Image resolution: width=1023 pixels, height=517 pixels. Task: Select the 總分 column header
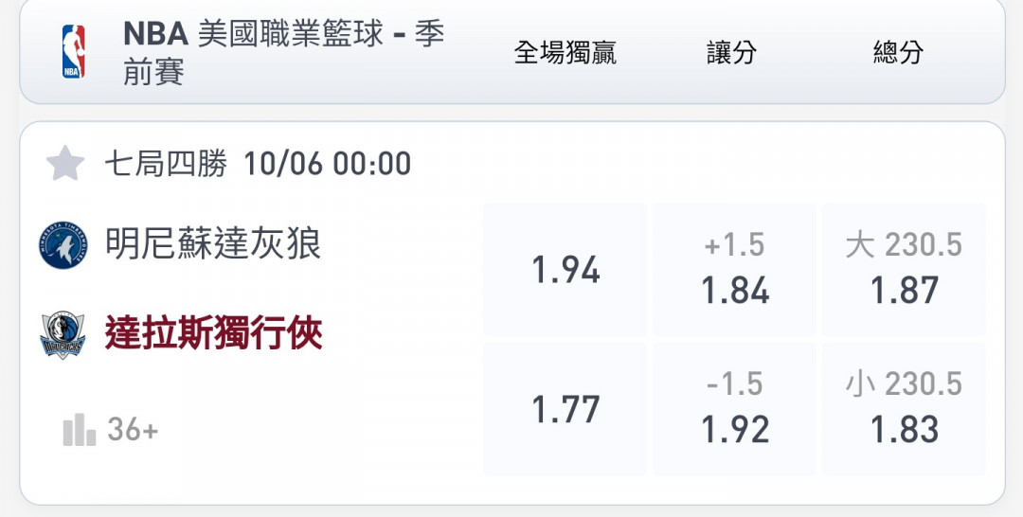[x=897, y=53]
